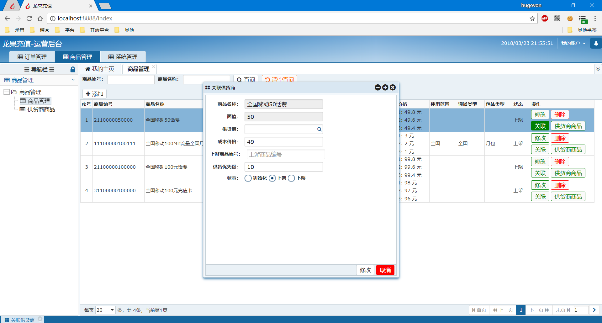Go to the browser home page
The width and height of the screenshot is (602, 323).
pos(40,19)
